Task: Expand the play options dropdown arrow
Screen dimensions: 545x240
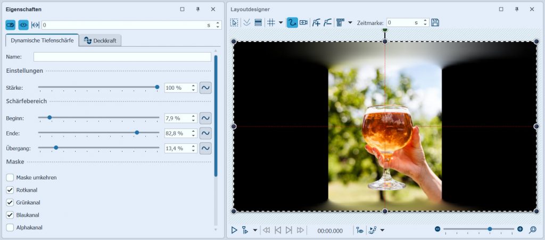Action: coord(255,230)
